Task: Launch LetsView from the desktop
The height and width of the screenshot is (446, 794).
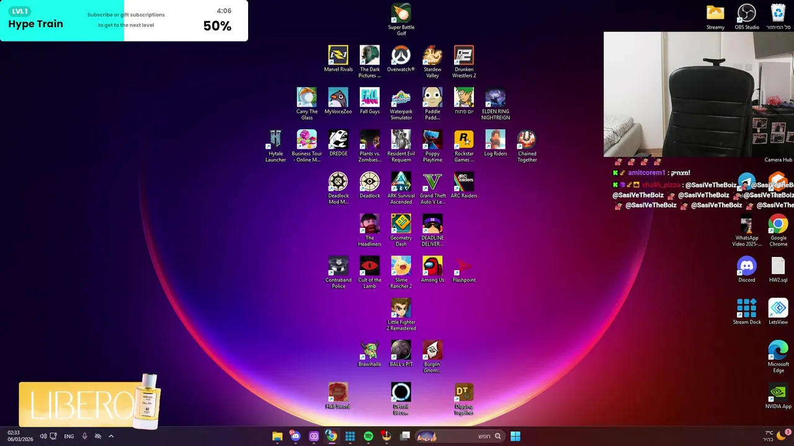Action: coord(778,312)
